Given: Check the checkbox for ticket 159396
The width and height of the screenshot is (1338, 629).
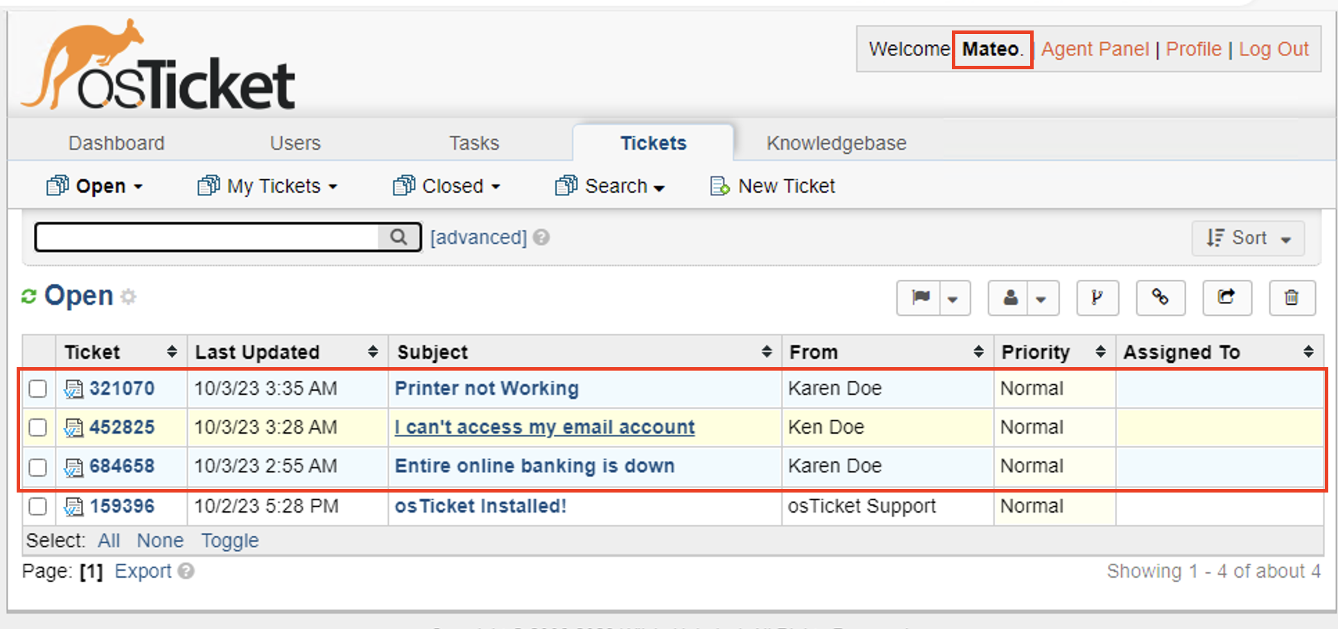Looking at the screenshot, I should (37, 506).
